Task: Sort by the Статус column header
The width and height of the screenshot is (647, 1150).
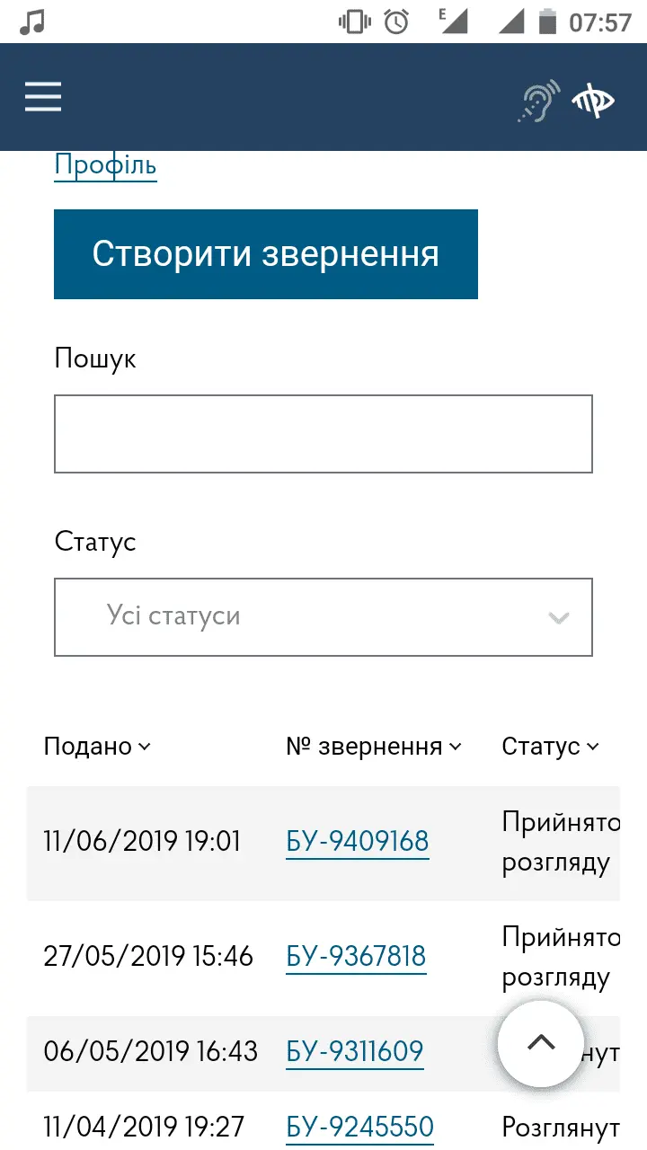Action: point(550,747)
